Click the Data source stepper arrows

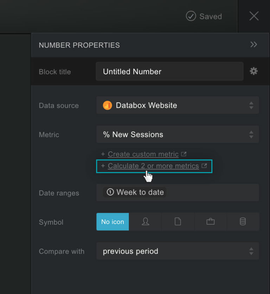pyautogui.click(x=251, y=105)
